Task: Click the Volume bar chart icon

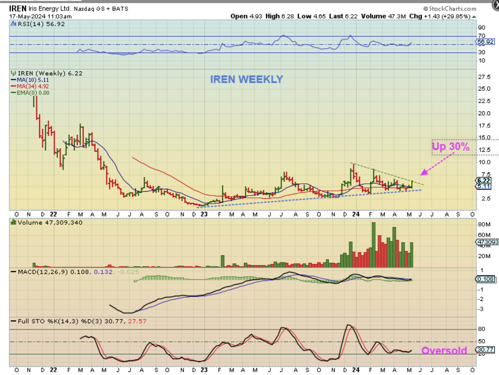Action: click(x=13, y=223)
